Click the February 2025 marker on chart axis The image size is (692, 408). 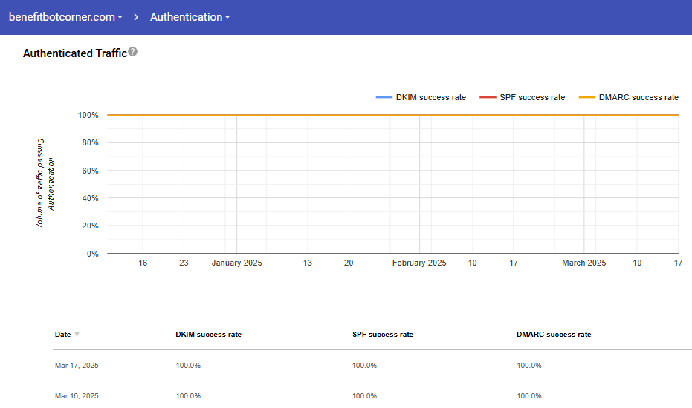(x=419, y=263)
